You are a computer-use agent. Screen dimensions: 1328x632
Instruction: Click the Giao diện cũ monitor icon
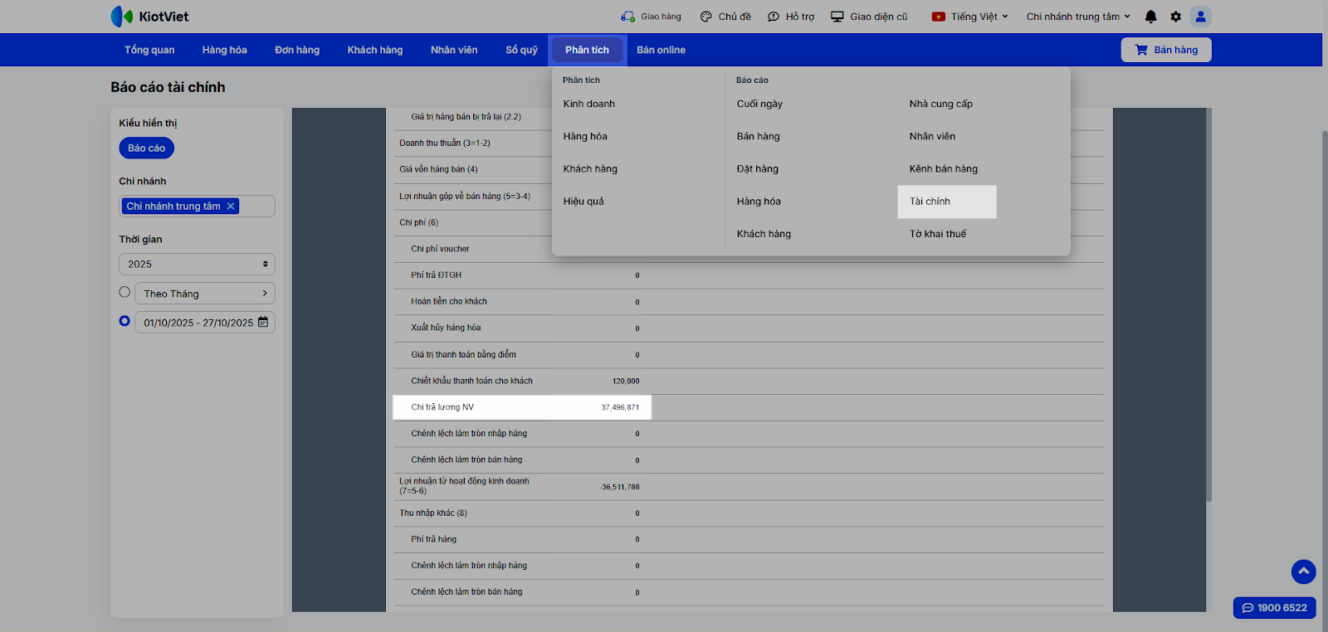(x=837, y=17)
